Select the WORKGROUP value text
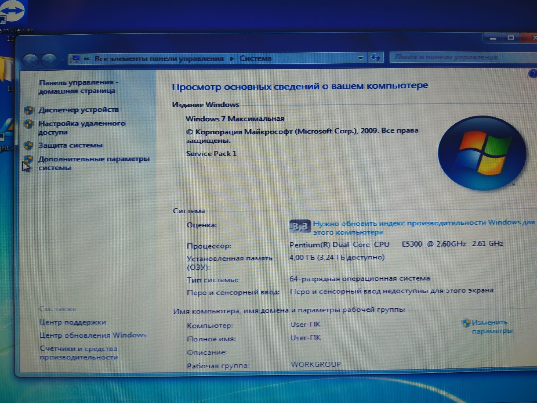 (316, 364)
